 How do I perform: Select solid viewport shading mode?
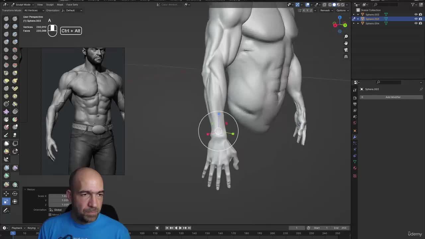[334, 5]
